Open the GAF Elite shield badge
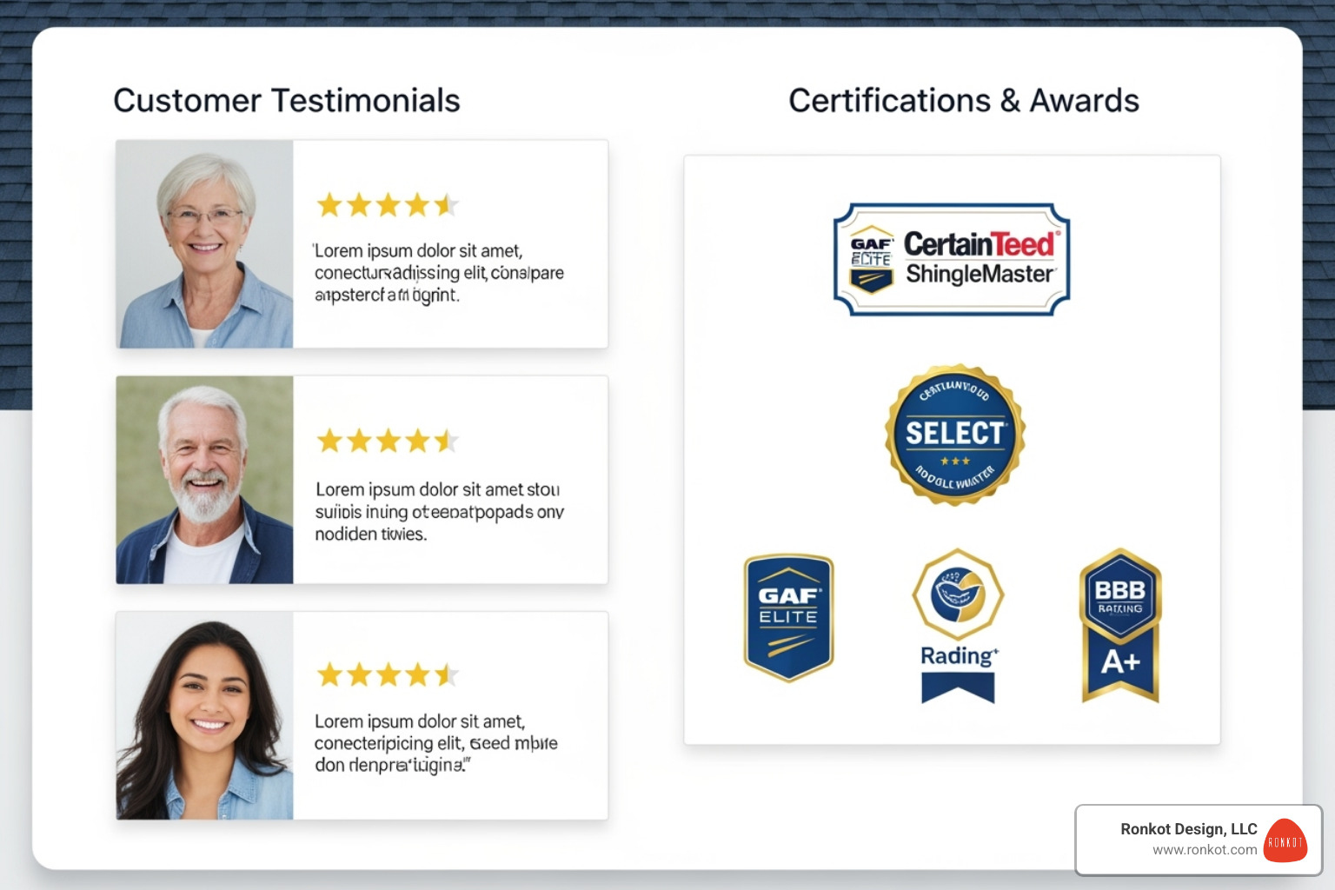Viewport: 1335px width, 890px height. click(x=788, y=618)
